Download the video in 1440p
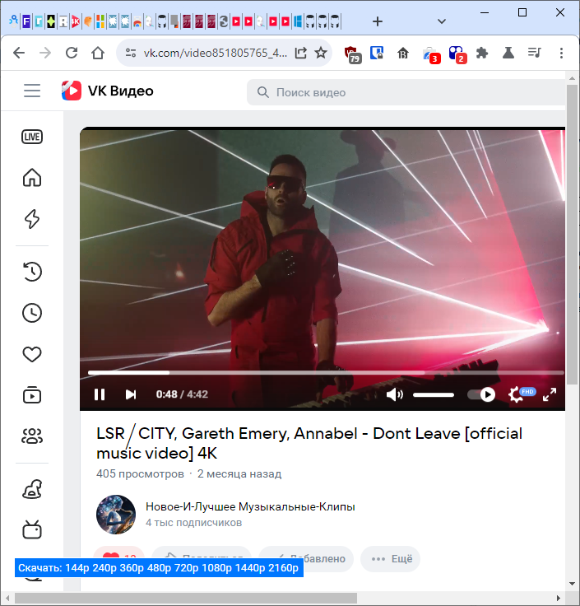 pyautogui.click(x=250, y=568)
